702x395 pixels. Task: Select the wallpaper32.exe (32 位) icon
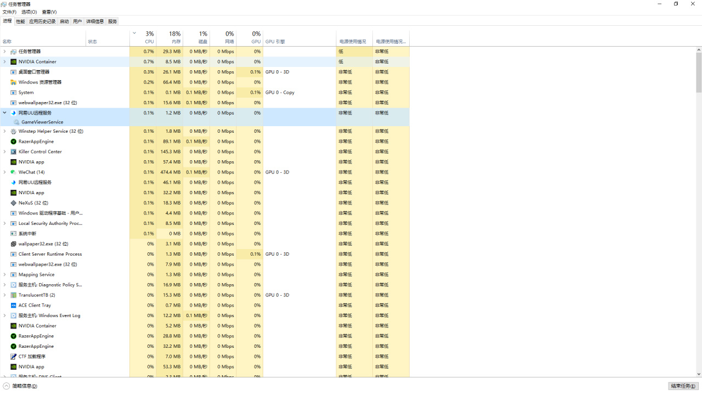(x=14, y=244)
